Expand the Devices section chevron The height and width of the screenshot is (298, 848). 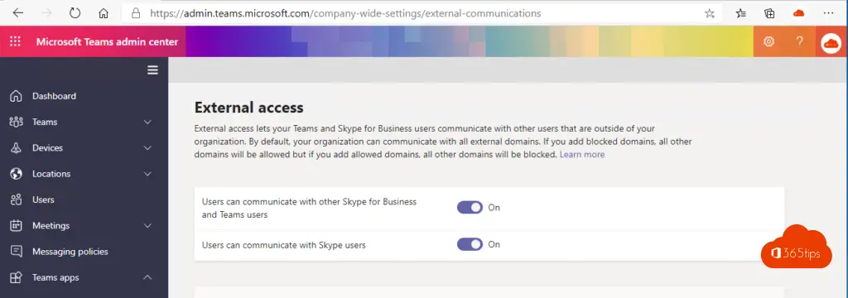click(147, 148)
